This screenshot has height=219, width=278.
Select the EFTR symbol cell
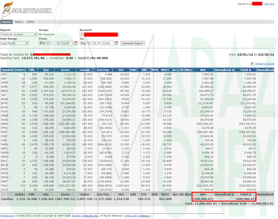click(x=4, y=103)
